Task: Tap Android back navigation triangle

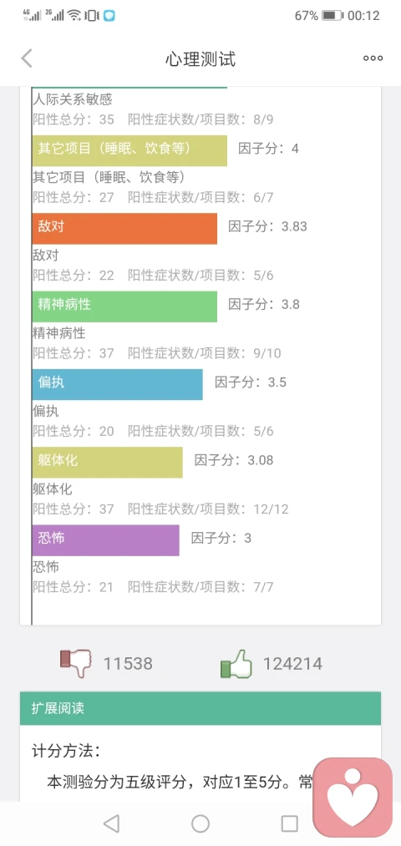Action: pyautogui.click(x=111, y=823)
